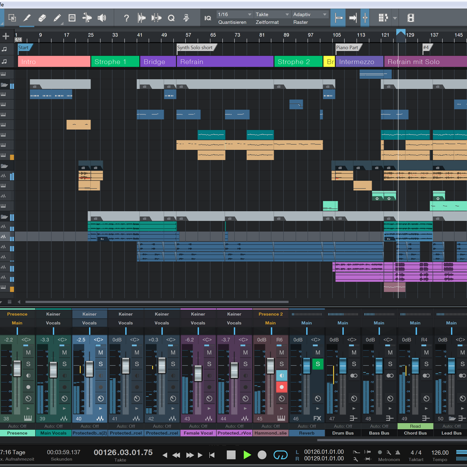Open channel editor on Reverb FX icon
Screen dimensions: 467x467
(317, 418)
